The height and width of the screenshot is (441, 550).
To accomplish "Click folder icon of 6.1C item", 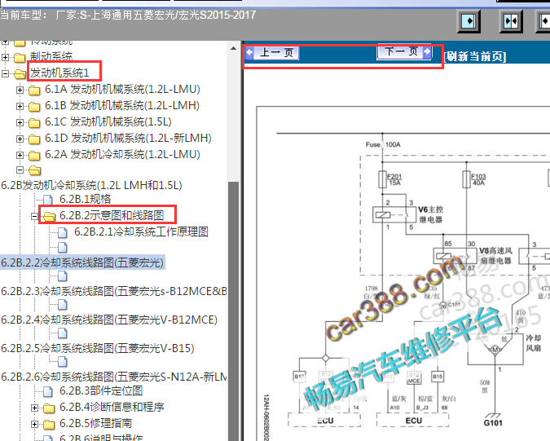I will click(x=34, y=123).
